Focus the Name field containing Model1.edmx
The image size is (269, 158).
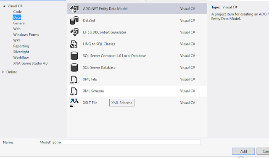click(x=119, y=142)
